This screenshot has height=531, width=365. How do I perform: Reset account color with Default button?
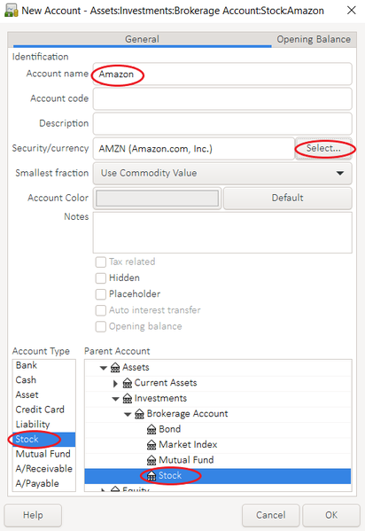(x=287, y=198)
